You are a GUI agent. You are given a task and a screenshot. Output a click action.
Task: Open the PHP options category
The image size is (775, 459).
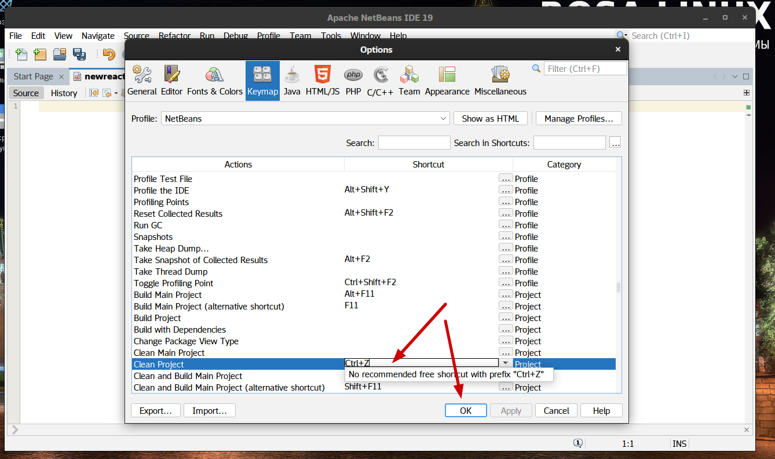353,81
